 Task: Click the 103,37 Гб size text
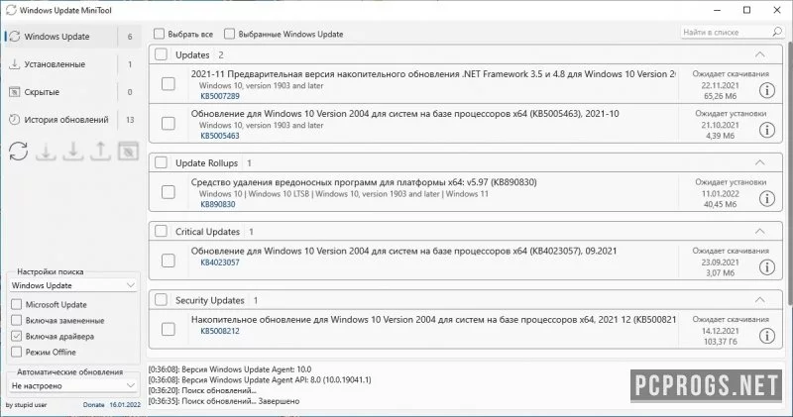[721, 342]
